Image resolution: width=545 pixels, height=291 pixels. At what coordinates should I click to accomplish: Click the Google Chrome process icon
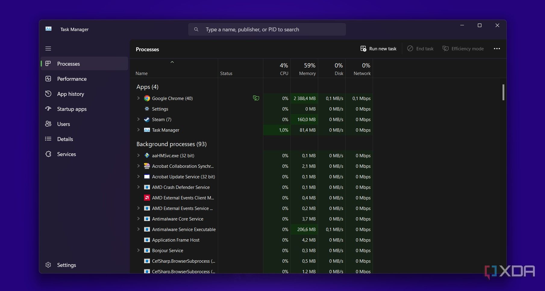[x=147, y=98]
